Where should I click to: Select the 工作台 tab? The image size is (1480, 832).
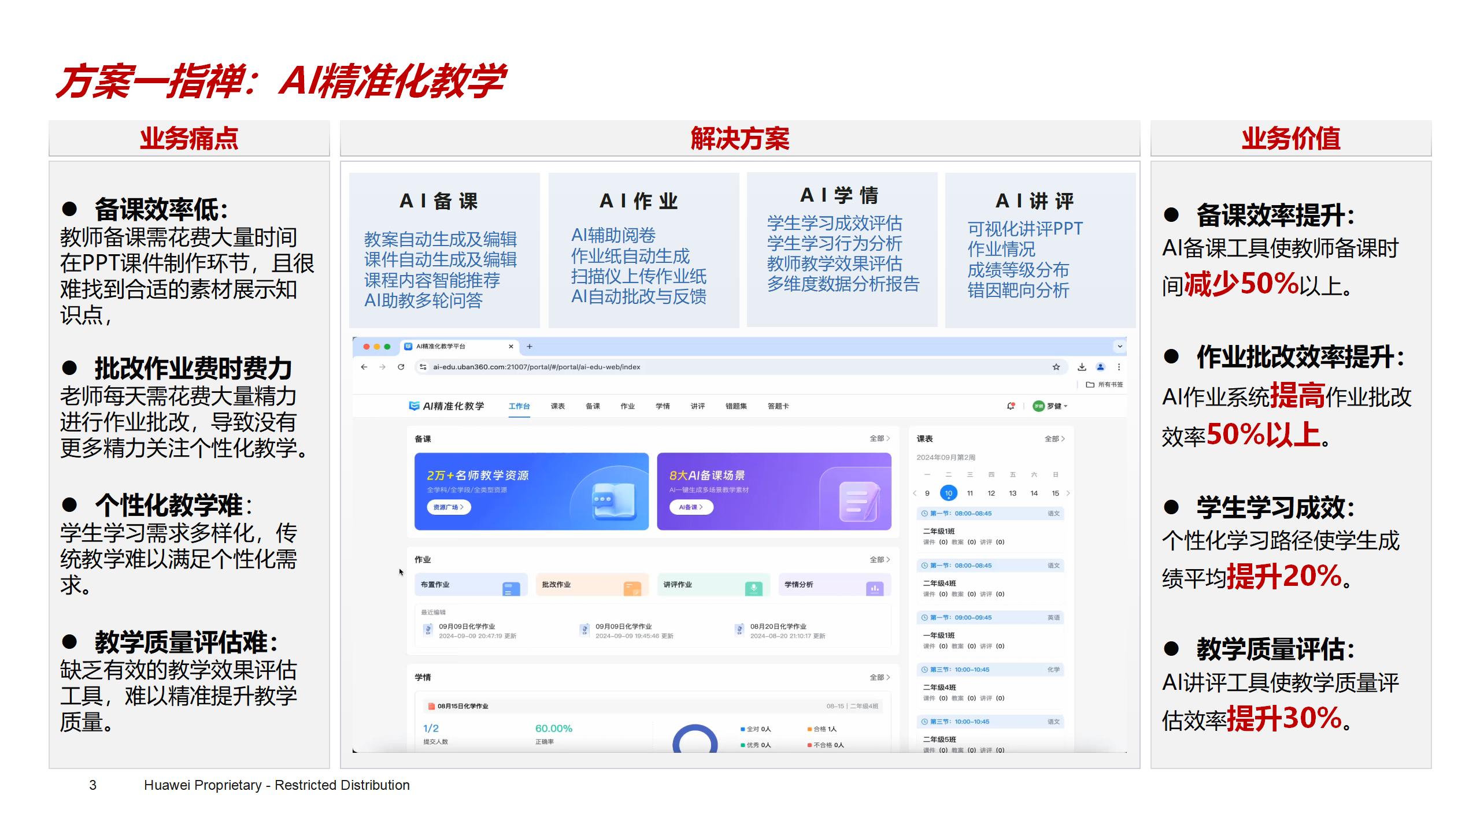coord(519,406)
